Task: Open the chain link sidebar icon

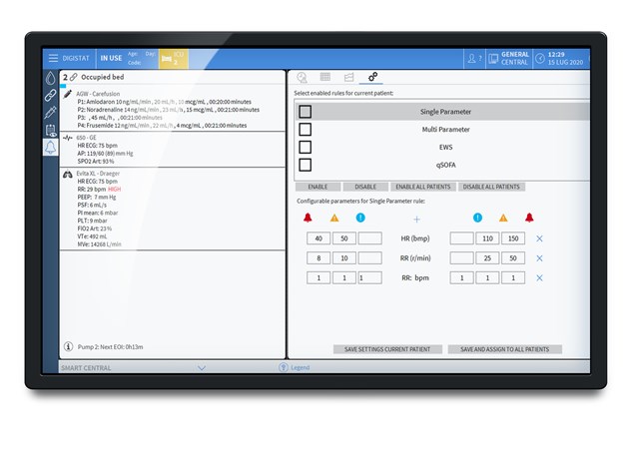Action: tap(50, 95)
